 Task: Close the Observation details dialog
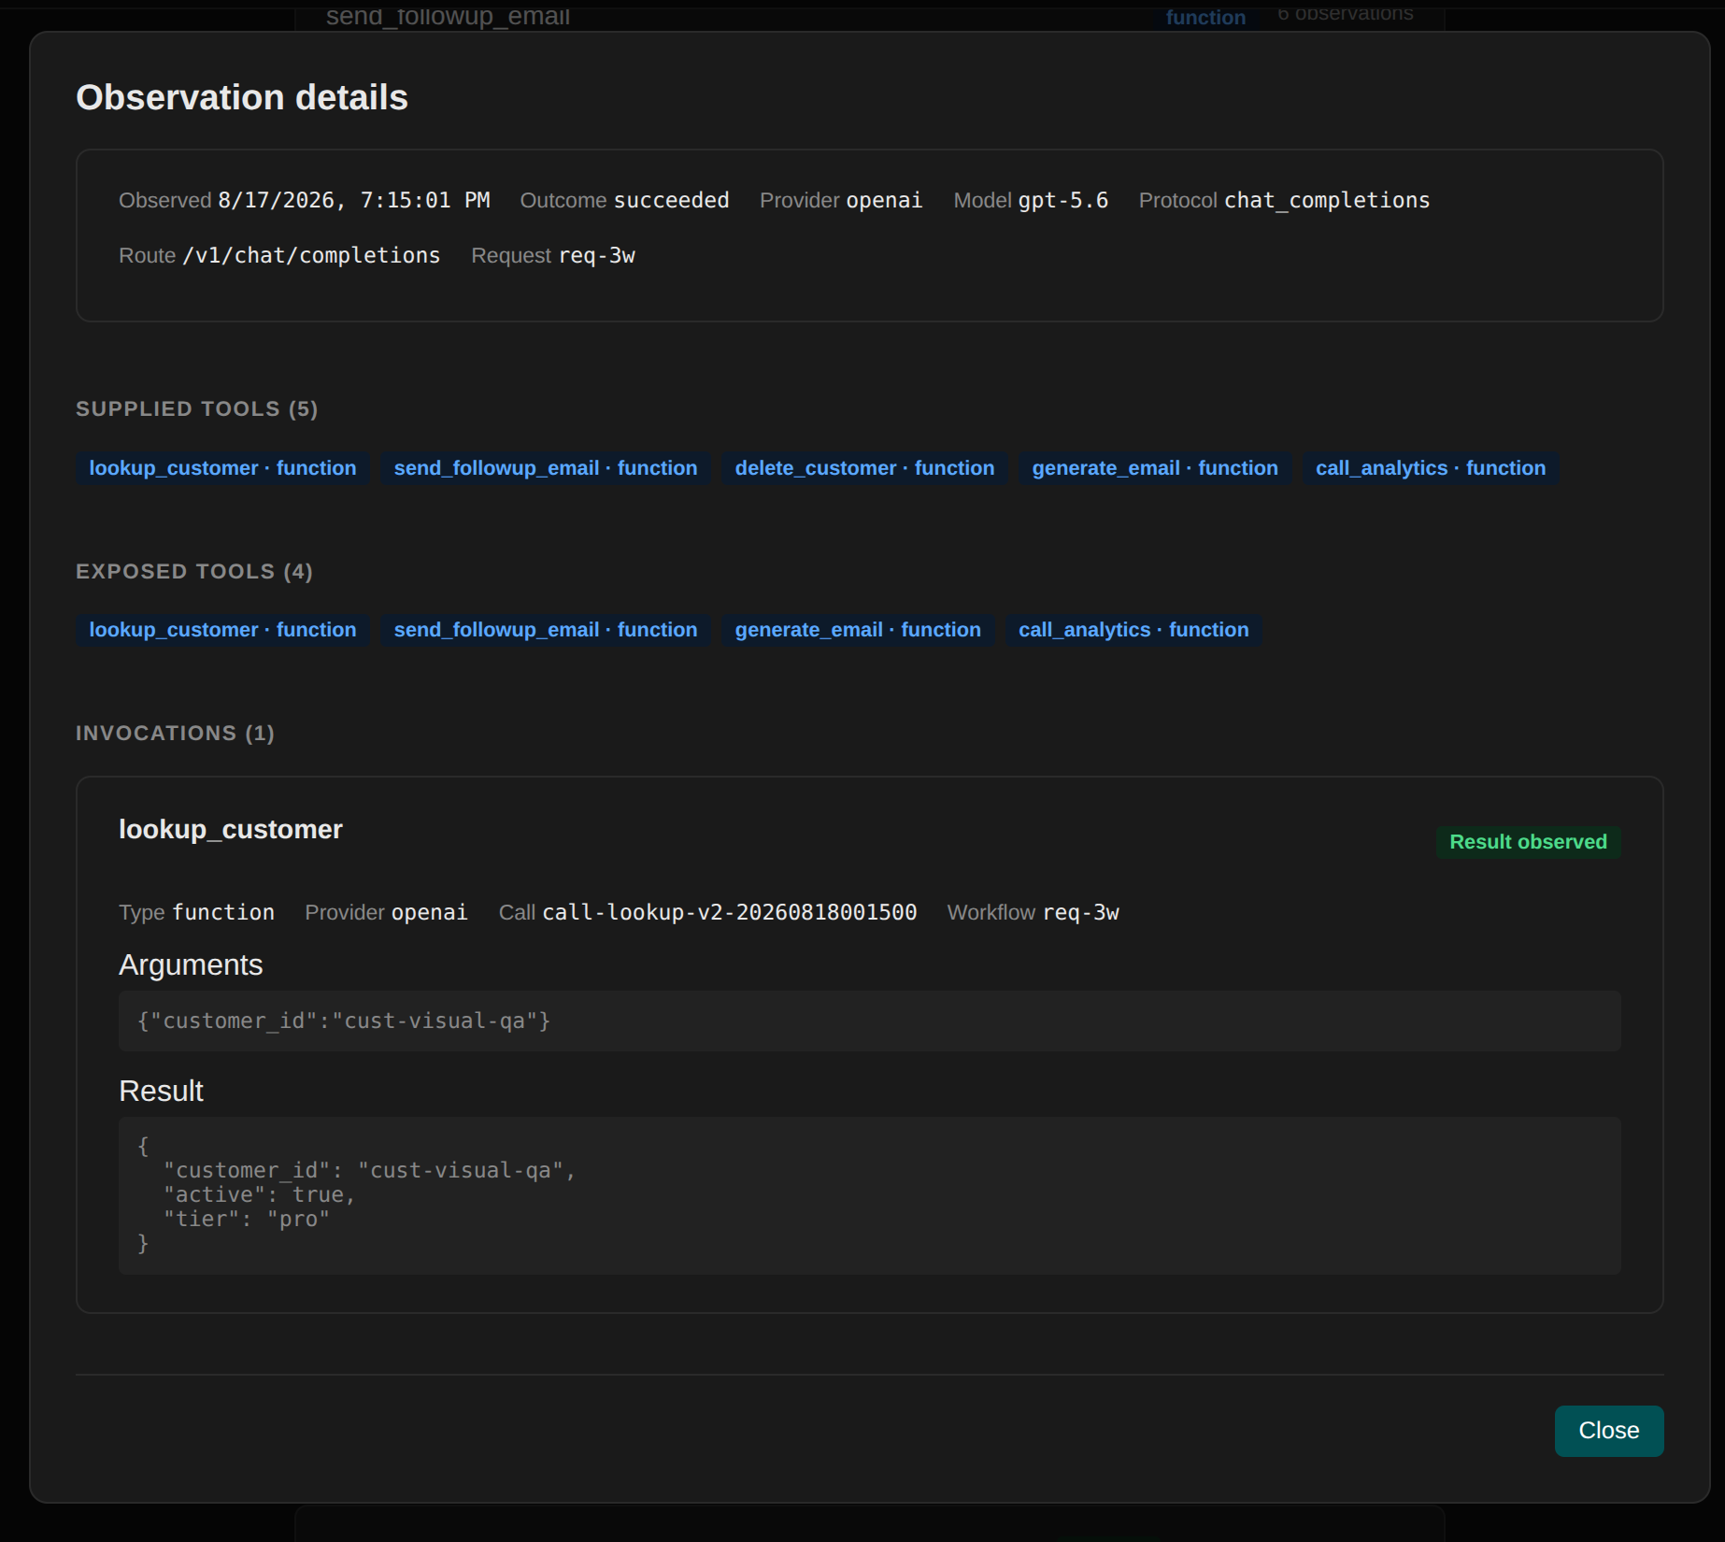(x=1608, y=1431)
